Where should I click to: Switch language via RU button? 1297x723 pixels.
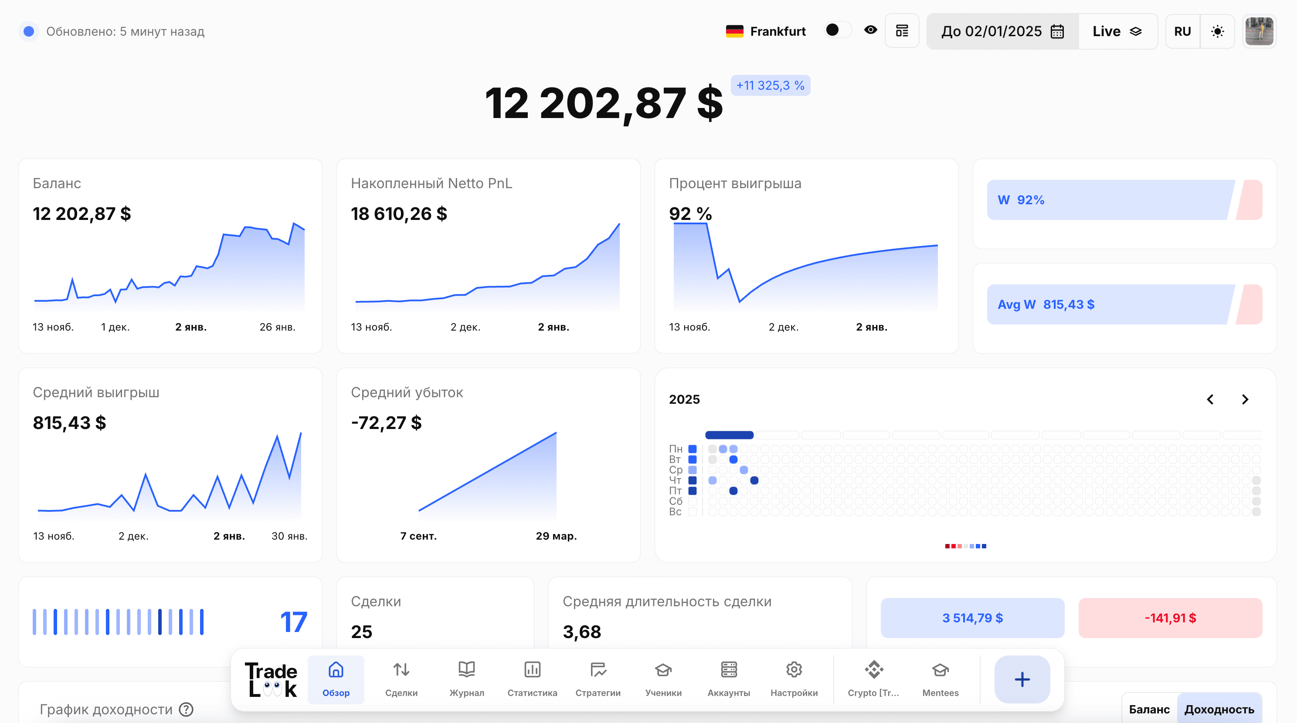coord(1182,31)
